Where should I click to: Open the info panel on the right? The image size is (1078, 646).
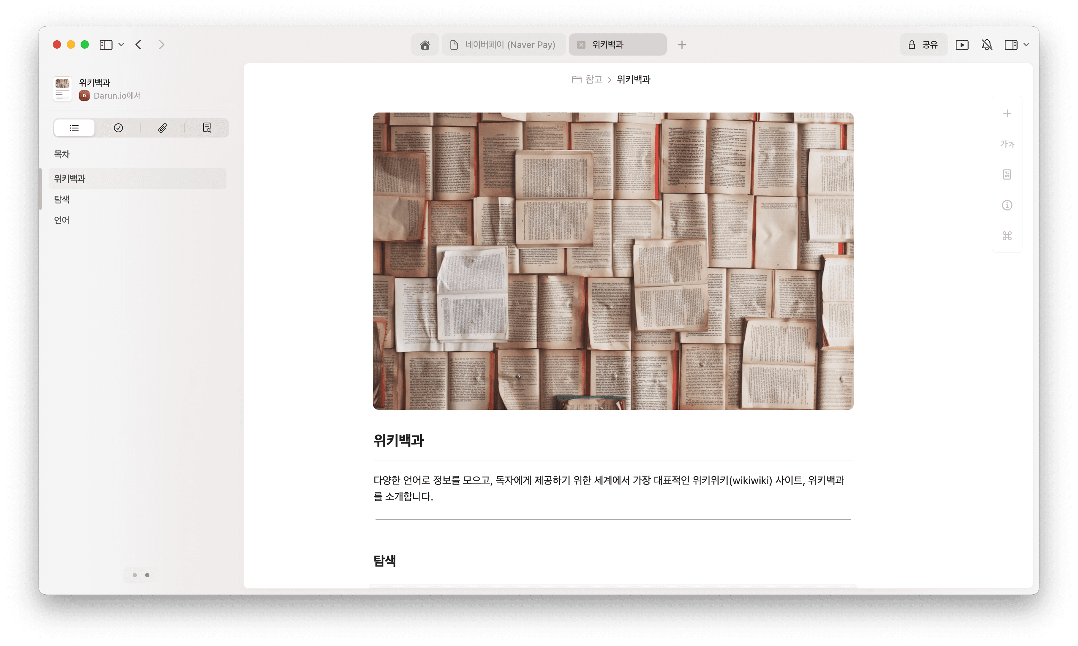(1007, 205)
